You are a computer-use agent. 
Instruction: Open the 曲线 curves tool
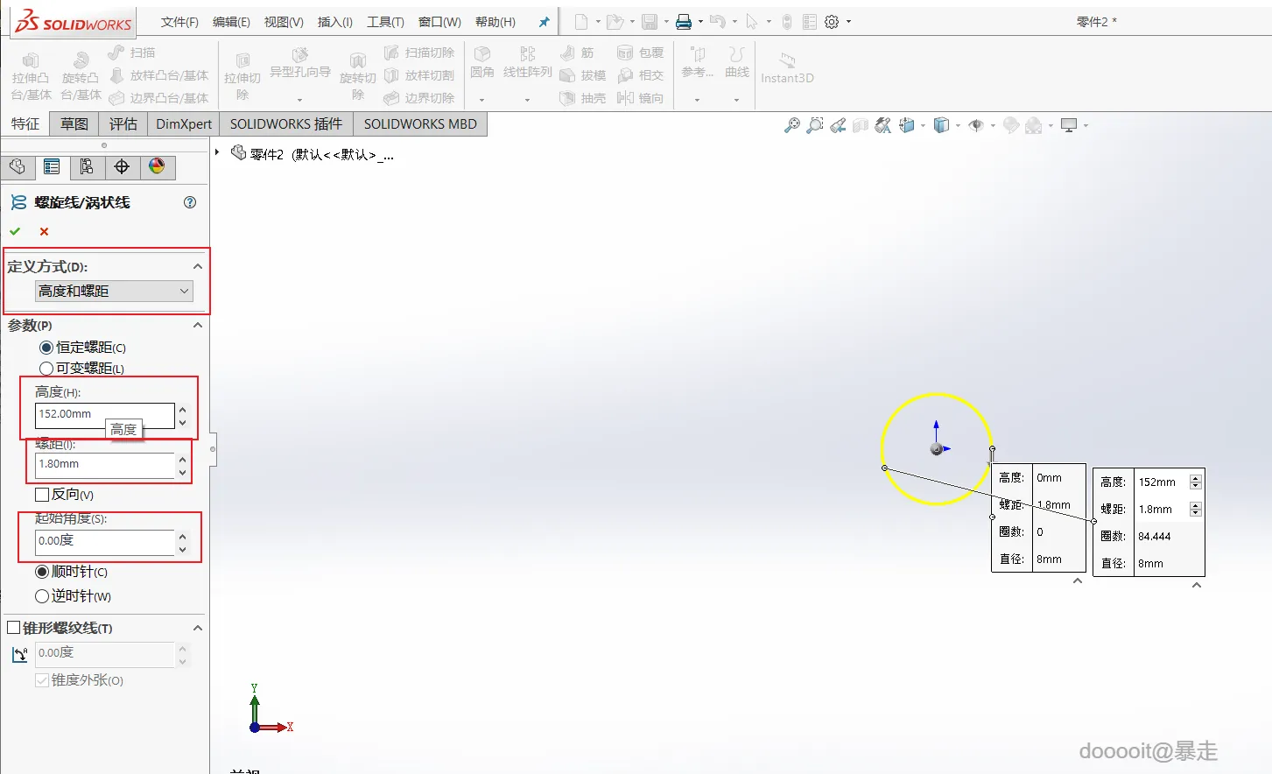(737, 63)
